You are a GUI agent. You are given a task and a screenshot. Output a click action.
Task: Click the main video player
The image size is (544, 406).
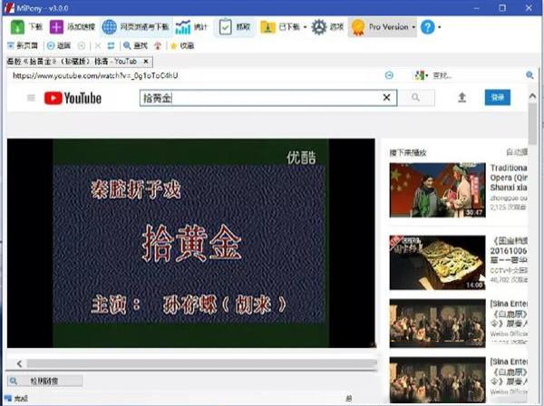click(x=190, y=243)
